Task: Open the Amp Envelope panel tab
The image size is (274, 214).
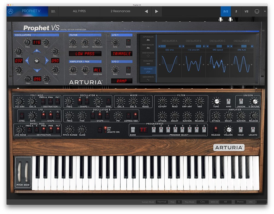Action: (x=148, y=38)
